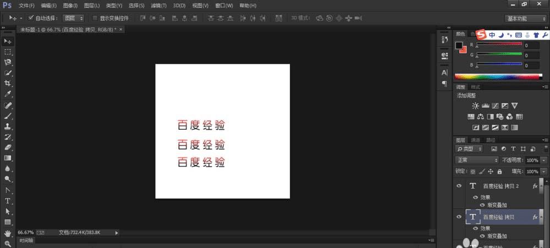Toggle lock all (padlock) icon
The width and height of the screenshot is (550, 248).
coord(499,172)
